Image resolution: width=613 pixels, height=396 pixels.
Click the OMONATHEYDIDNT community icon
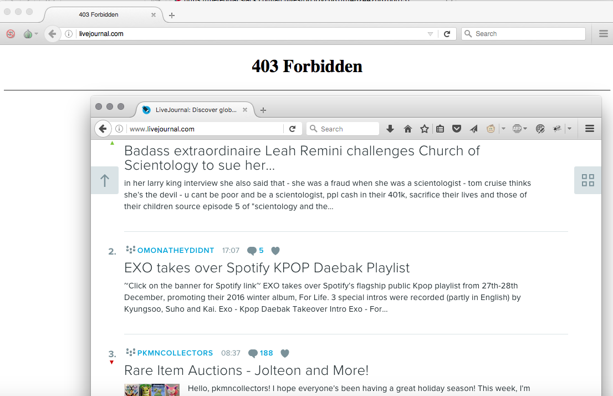point(131,250)
